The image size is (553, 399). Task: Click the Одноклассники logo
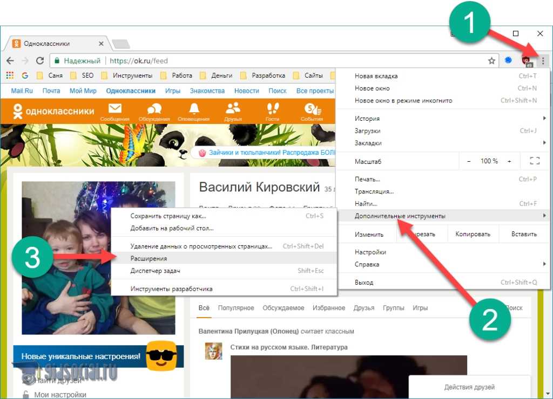click(x=53, y=111)
